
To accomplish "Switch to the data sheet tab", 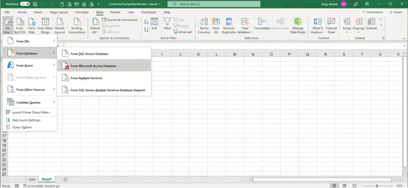I will point(32,179).
